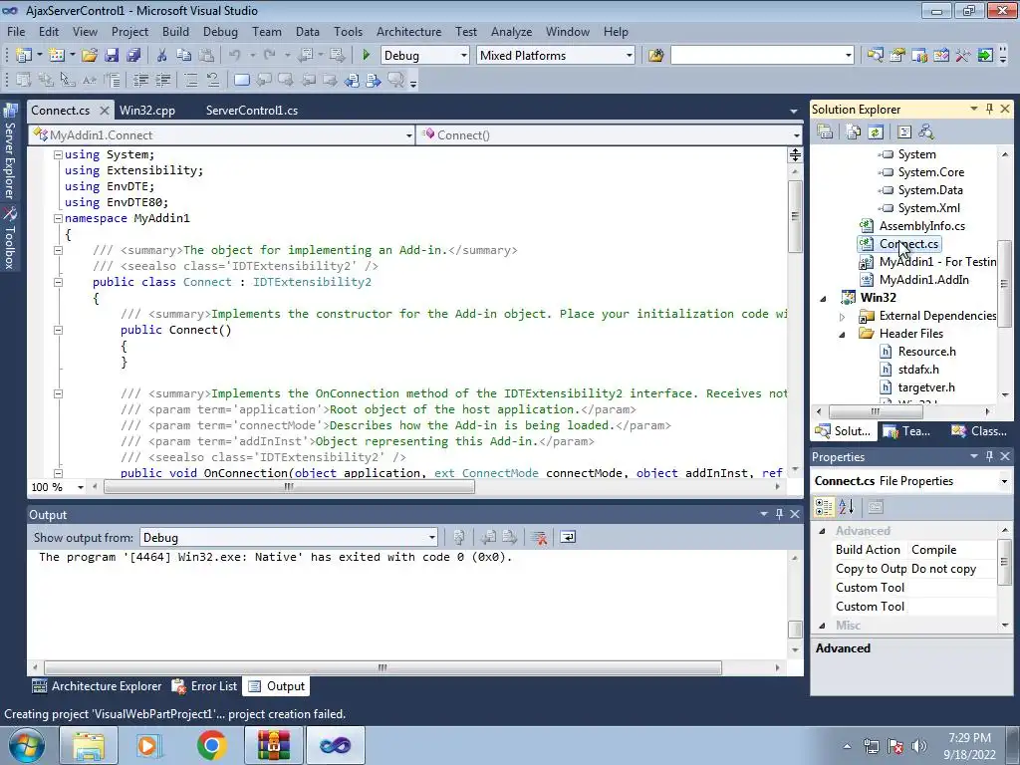The width and height of the screenshot is (1020, 765).
Task: Switch to the Class View panel tab
Action: [x=979, y=430]
